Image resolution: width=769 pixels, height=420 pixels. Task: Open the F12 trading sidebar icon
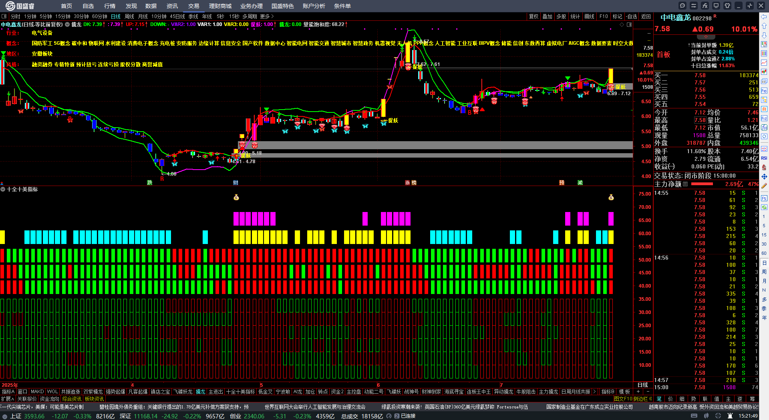(x=764, y=118)
